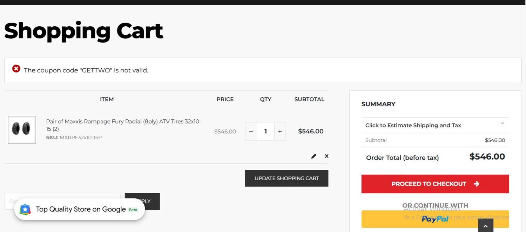Remove the item with the X icon

click(326, 156)
